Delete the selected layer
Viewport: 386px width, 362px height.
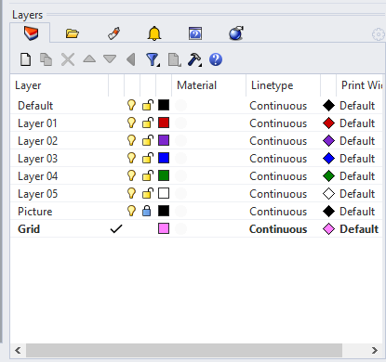click(68, 59)
